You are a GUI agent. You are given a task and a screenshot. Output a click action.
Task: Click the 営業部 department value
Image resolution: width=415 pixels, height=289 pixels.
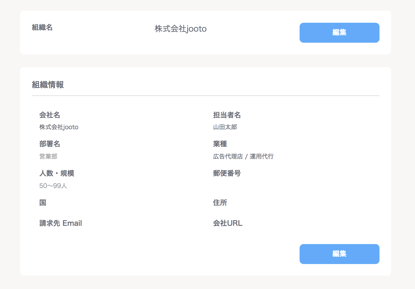pos(48,156)
